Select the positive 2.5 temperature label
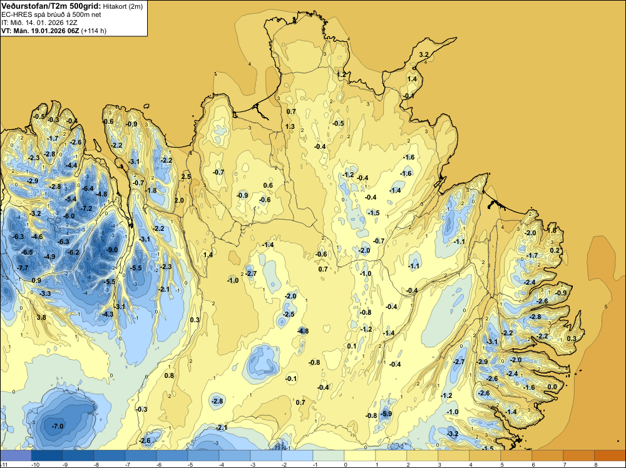 click(x=186, y=176)
